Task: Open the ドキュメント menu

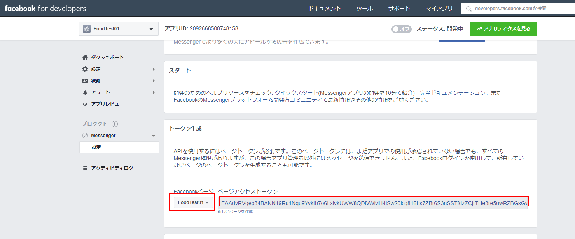Action: pyautogui.click(x=325, y=9)
